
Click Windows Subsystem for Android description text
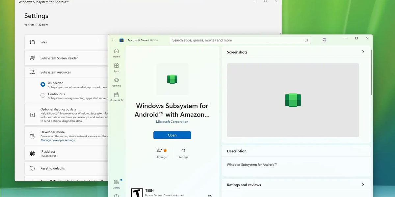point(252,164)
